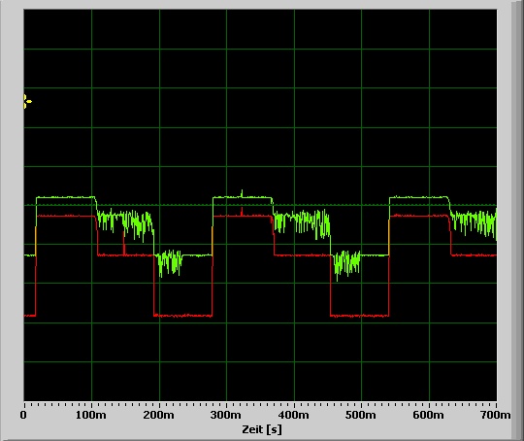The width and height of the screenshot is (524, 441).
Task: Click the yellow trigger level marker
Action: click(28, 101)
